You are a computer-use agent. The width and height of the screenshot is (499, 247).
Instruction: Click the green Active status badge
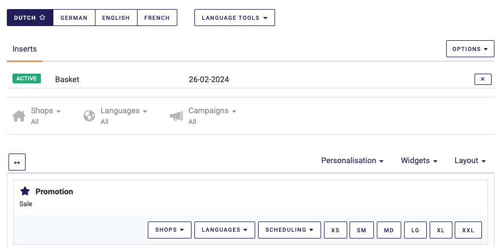click(27, 79)
